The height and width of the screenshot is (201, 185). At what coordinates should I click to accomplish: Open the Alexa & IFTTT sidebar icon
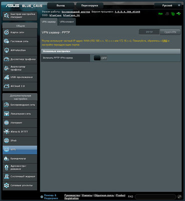click(x=7, y=132)
